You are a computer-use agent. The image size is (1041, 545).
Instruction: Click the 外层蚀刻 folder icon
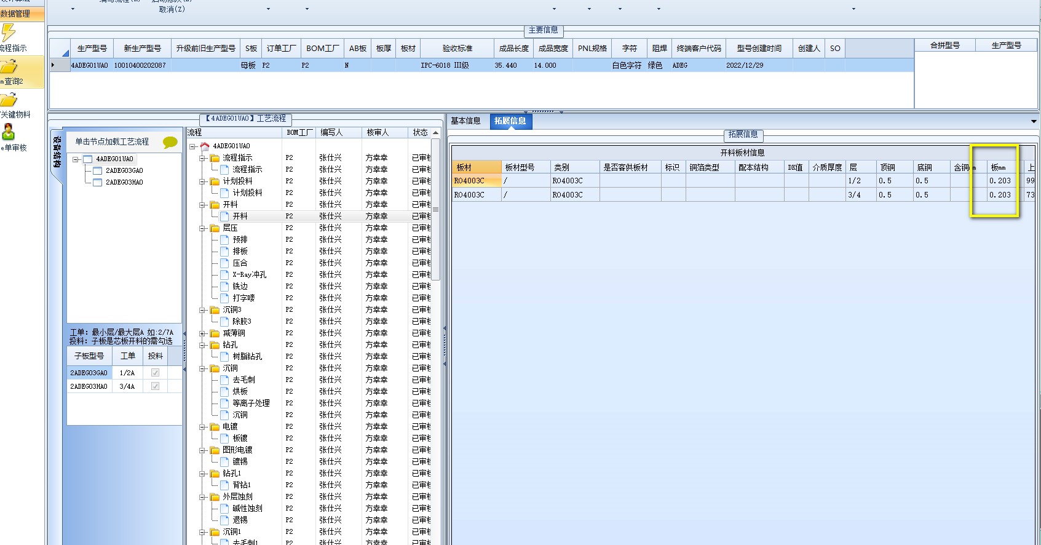pyautogui.click(x=215, y=497)
